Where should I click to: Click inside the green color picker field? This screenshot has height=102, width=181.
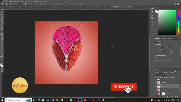pyautogui.click(x=167, y=22)
